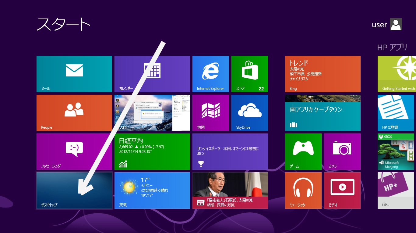
Task: Open the Maps tile
Action: pyautogui.click(x=211, y=113)
